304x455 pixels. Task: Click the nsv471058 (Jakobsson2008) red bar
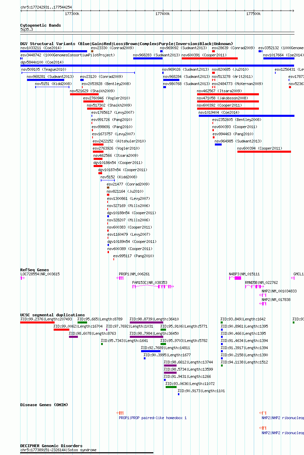click(228, 101)
